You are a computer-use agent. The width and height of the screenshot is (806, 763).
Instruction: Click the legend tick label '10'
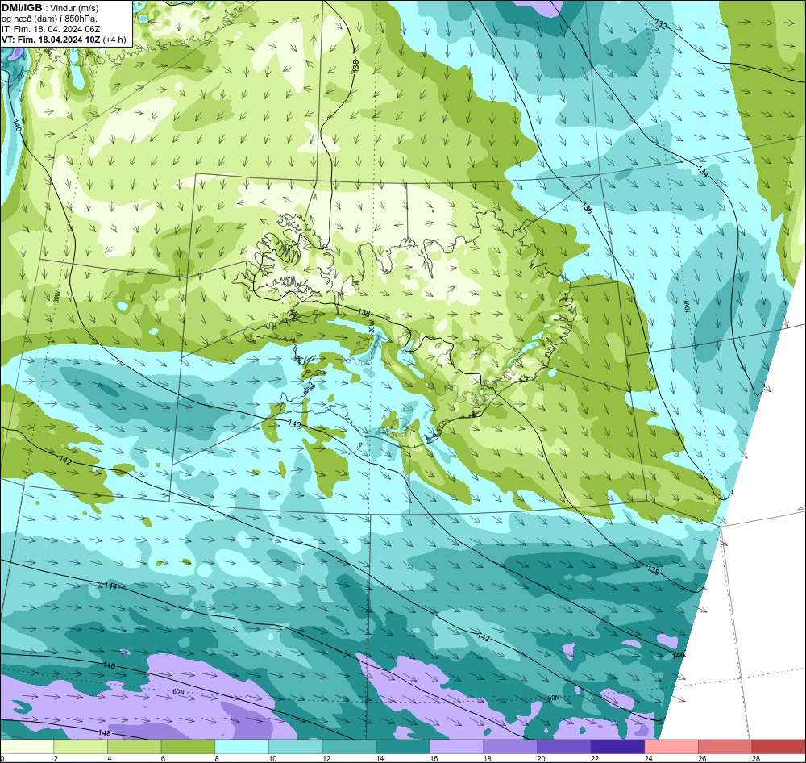point(272,758)
